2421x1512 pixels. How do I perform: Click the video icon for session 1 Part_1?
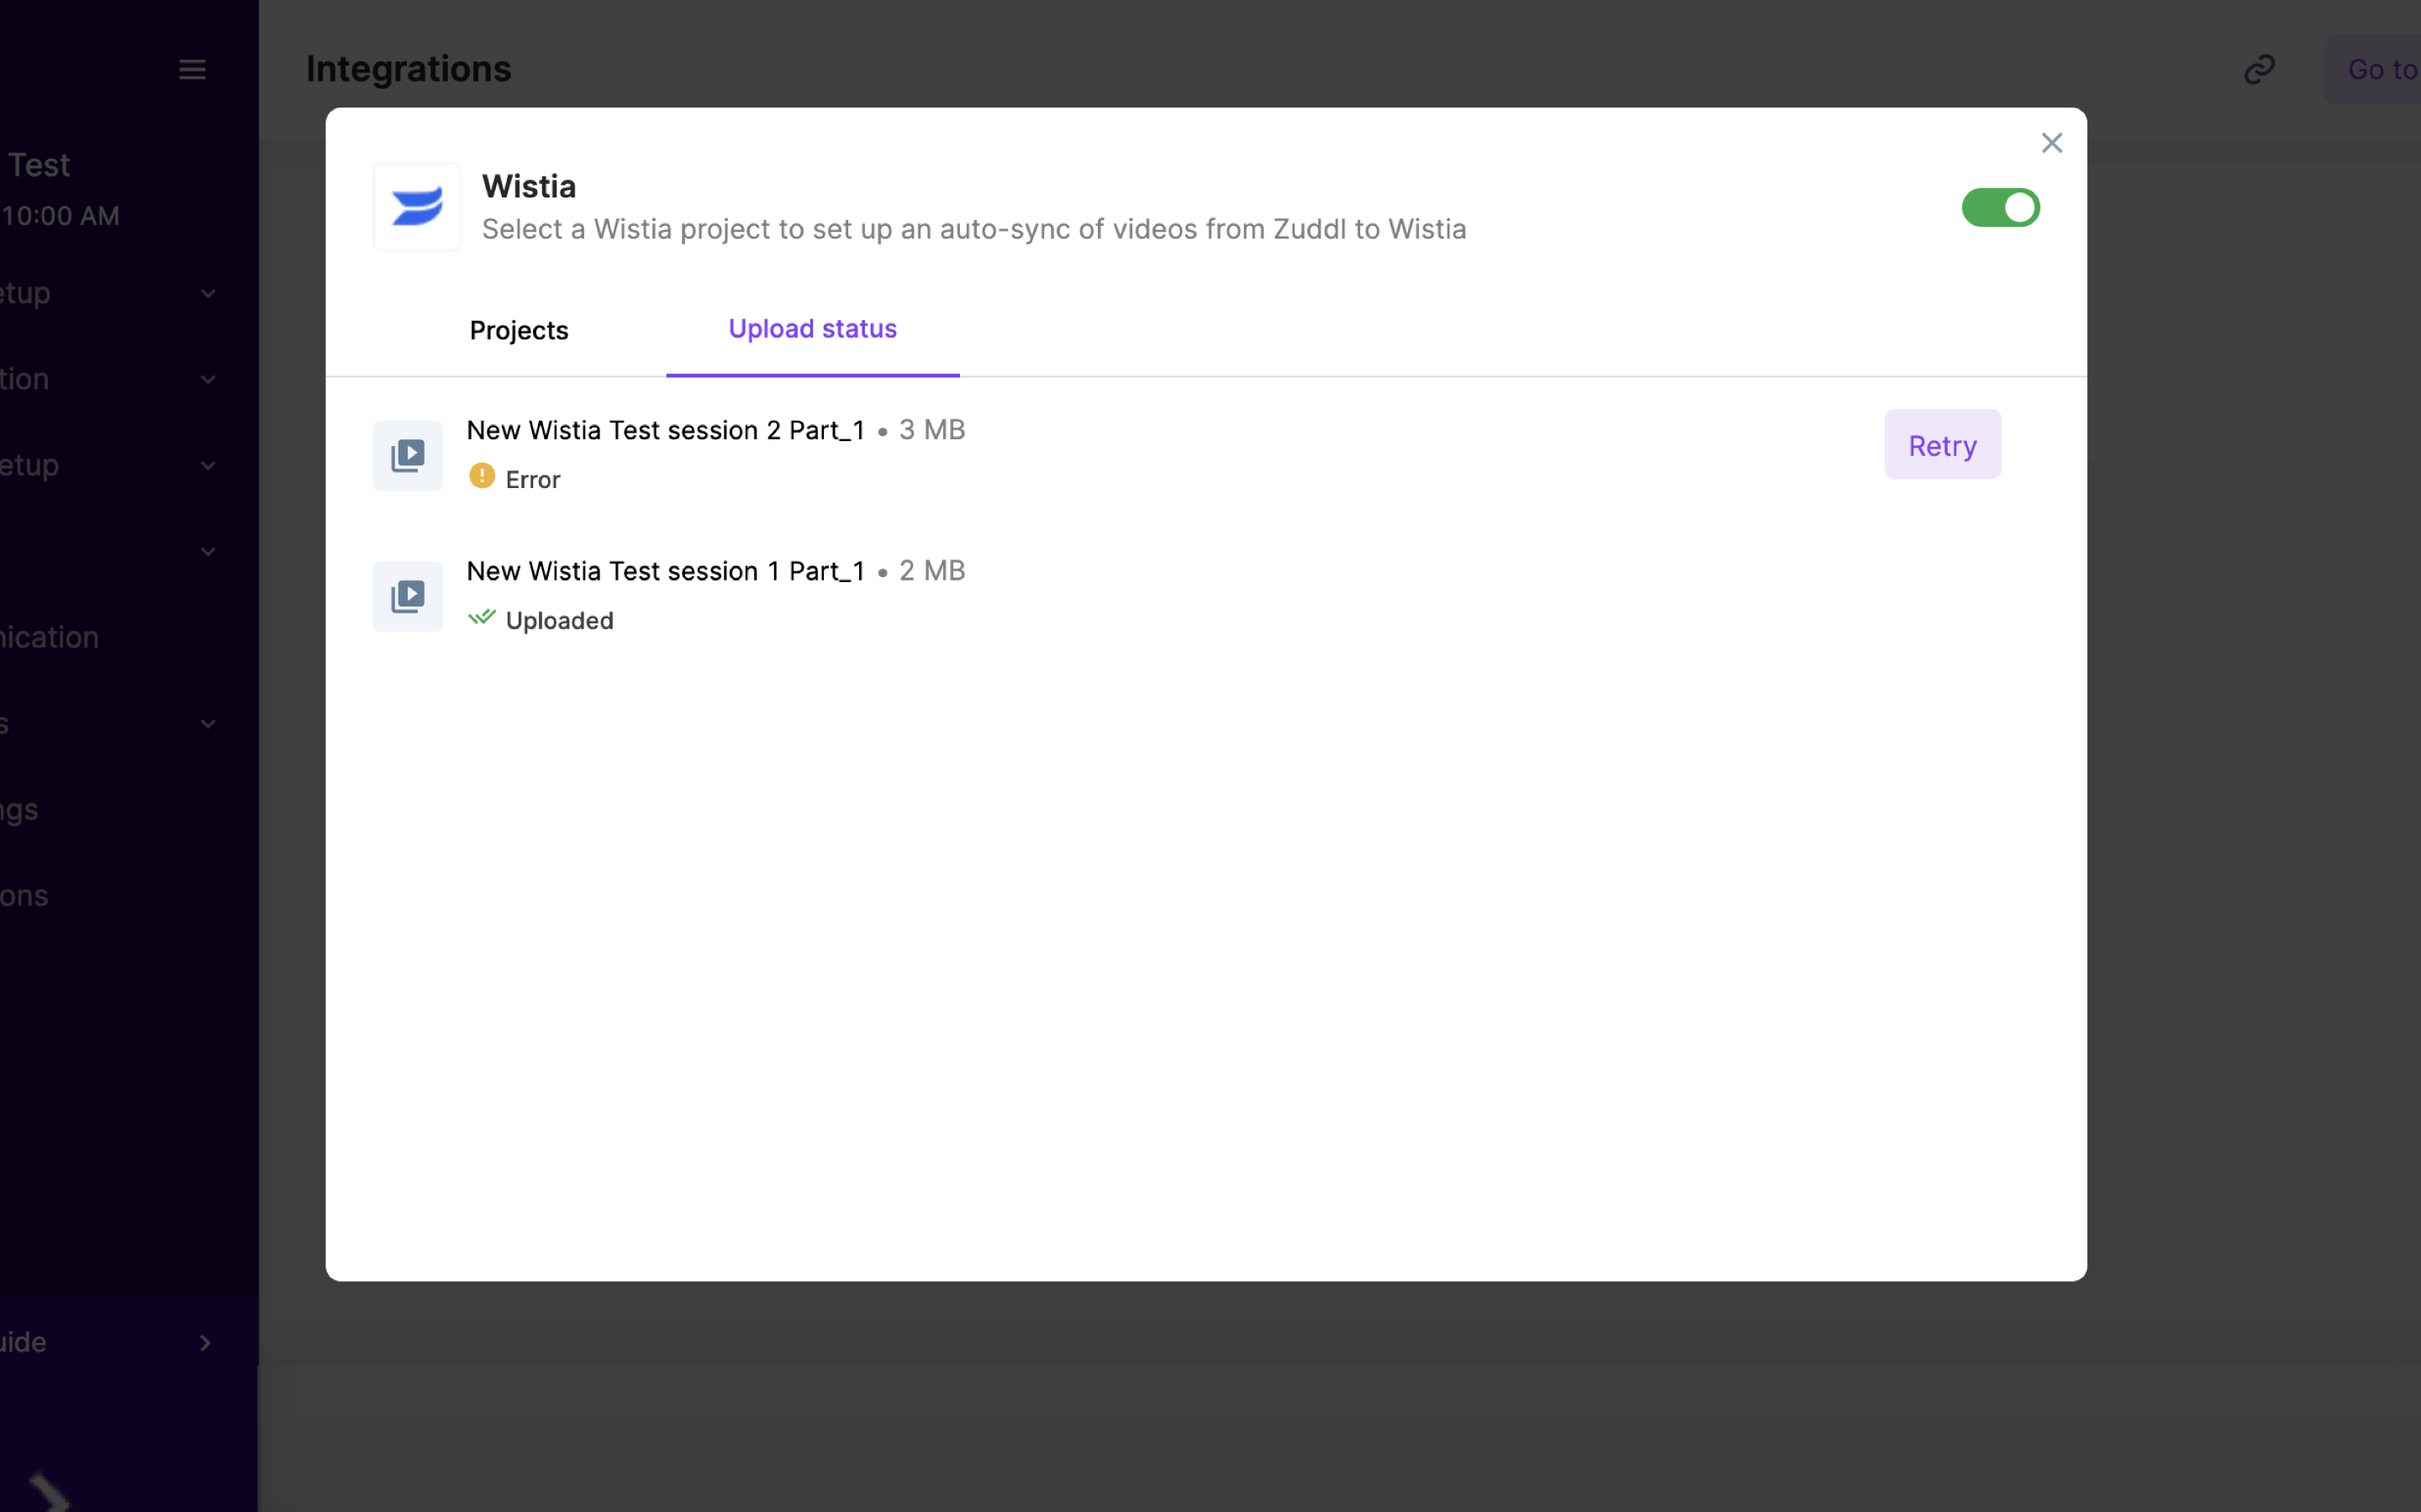coord(407,597)
